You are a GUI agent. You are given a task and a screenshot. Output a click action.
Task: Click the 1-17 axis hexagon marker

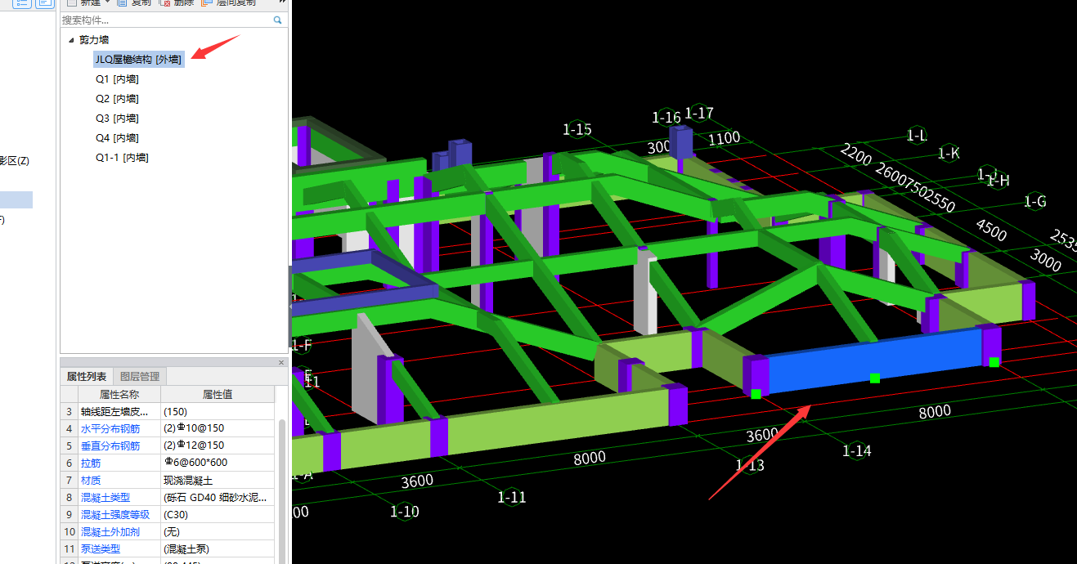pyautogui.click(x=699, y=113)
